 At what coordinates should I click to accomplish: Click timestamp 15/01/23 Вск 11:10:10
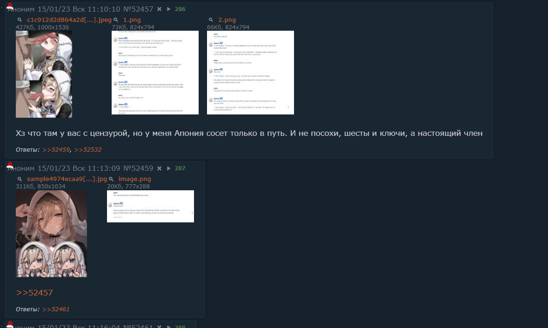point(79,9)
